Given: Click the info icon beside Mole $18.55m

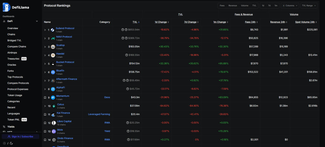Looking at the screenshot, I should pyautogui.click(x=128, y=131).
